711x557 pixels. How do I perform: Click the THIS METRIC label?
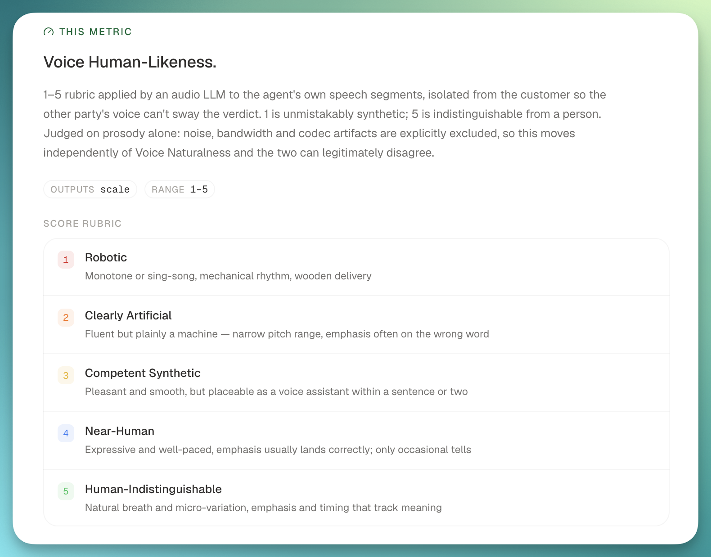tap(95, 31)
